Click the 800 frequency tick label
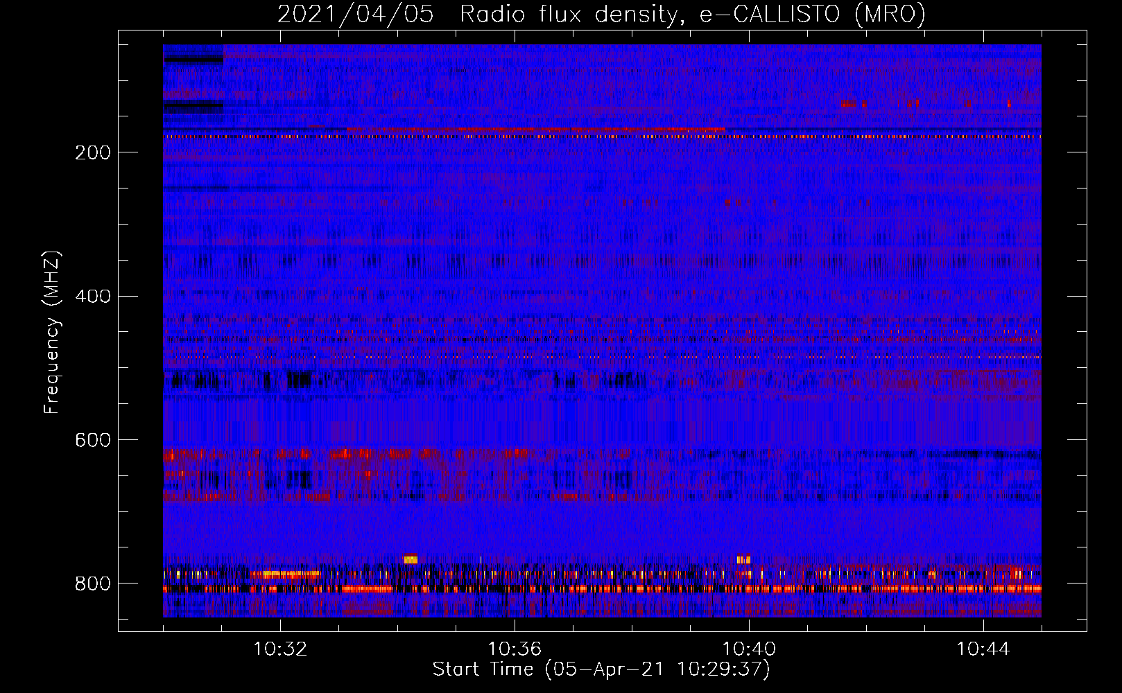The image size is (1122, 693). coord(92,584)
